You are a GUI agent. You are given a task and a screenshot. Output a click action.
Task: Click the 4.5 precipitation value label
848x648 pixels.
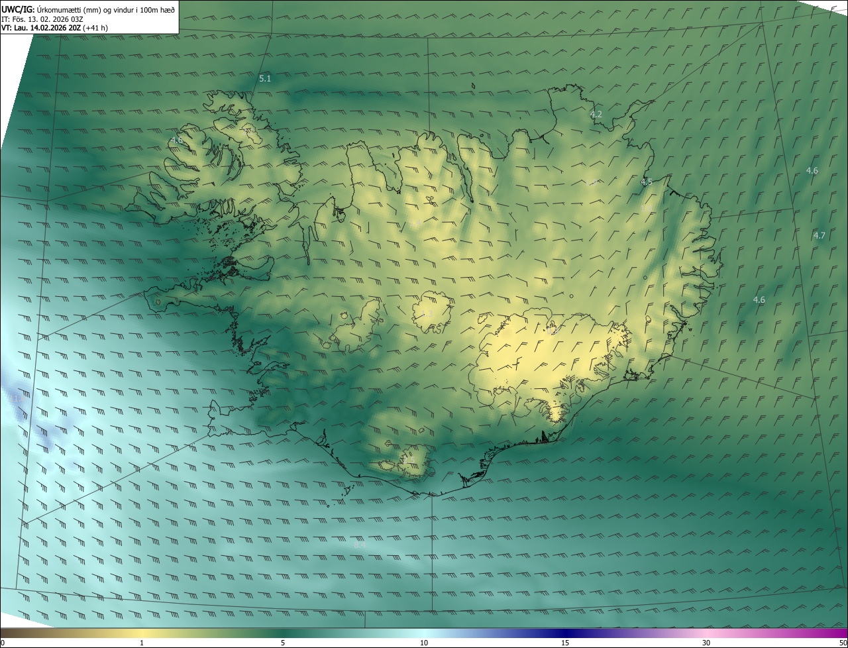[x=647, y=182]
